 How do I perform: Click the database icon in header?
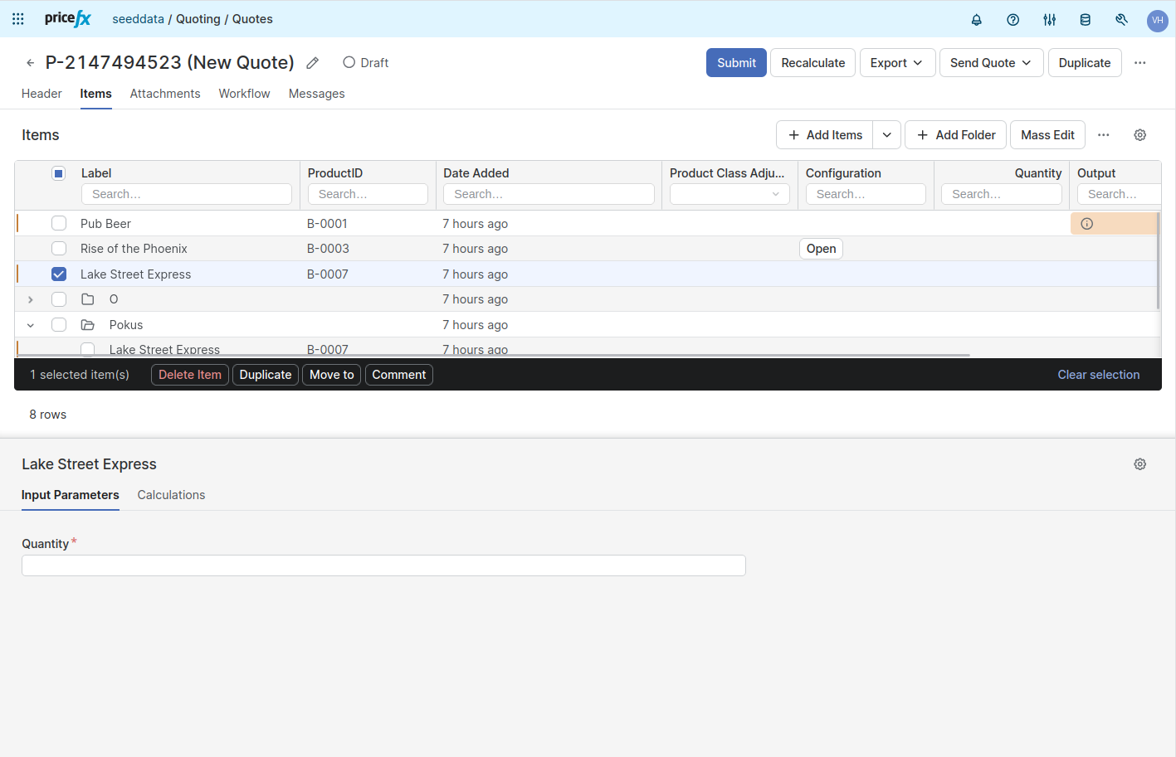1085,20
